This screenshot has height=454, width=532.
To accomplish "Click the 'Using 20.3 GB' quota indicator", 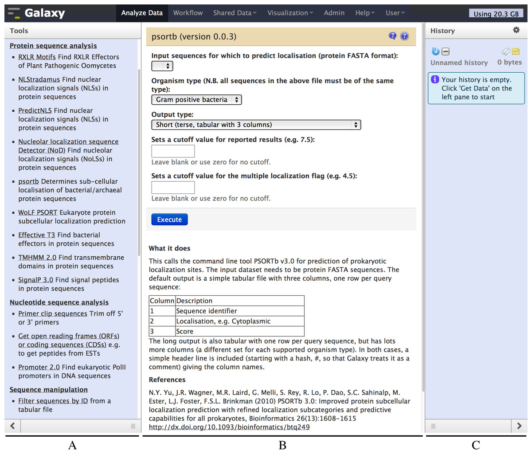I will pyautogui.click(x=496, y=14).
